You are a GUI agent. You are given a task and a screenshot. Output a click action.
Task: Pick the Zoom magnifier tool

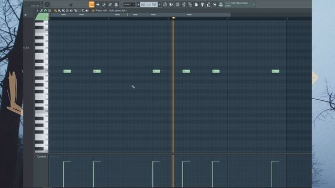click(83, 10)
